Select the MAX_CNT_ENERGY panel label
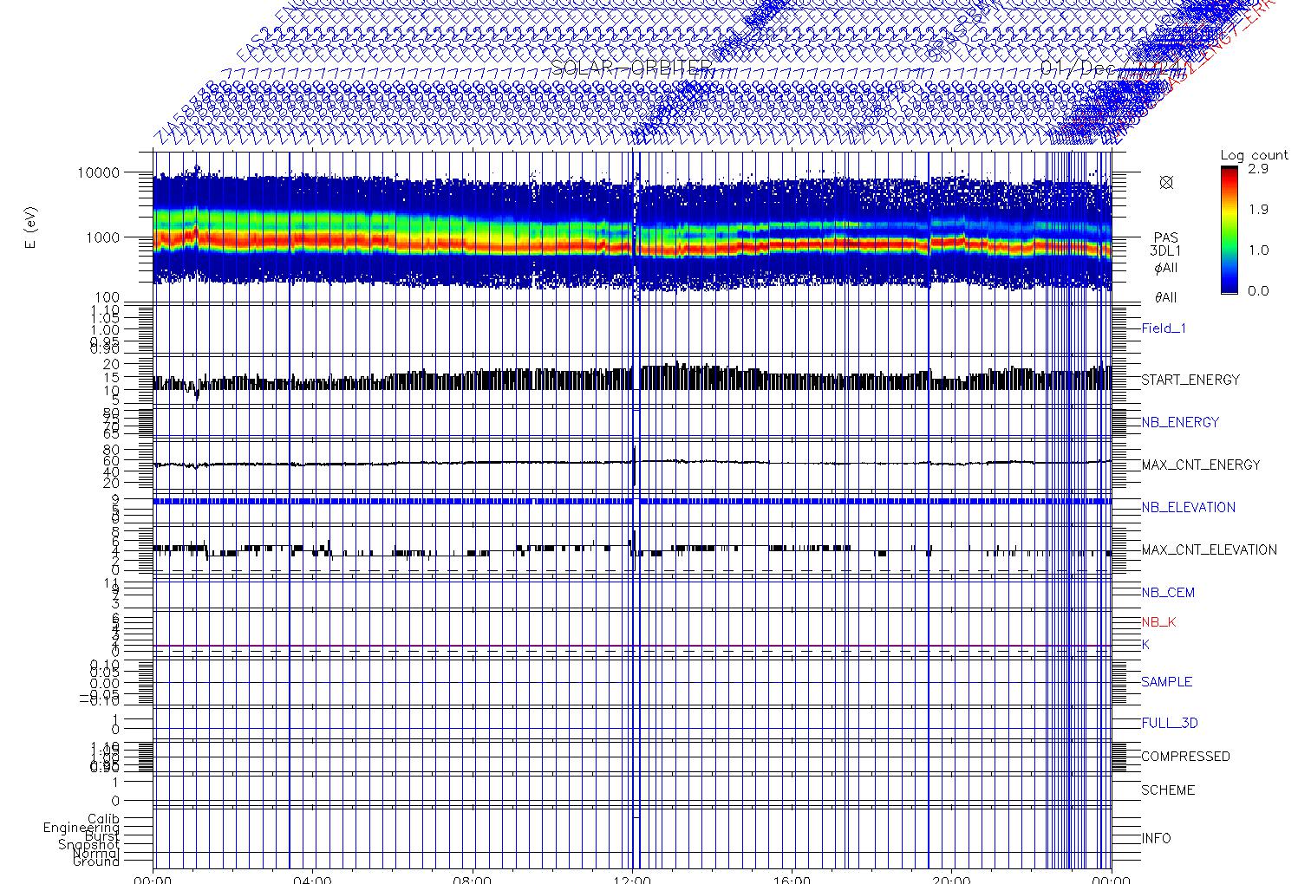This screenshot has height=884, width=1311. coord(1201,465)
